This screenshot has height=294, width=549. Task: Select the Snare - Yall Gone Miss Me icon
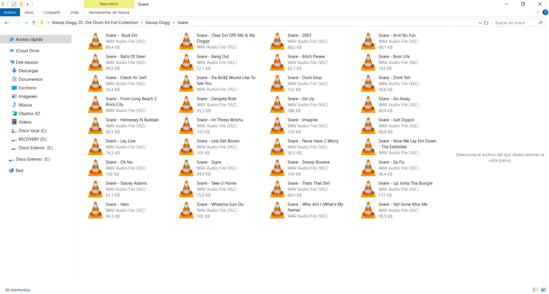pyautogui.click(x=368, y=210)
